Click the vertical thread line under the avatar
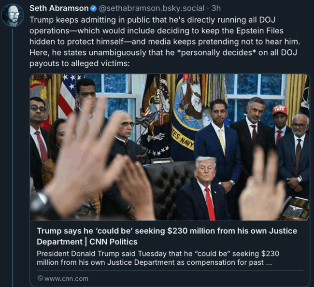Screen dimensions: 314x287 pyautogui.click(x=13, y=157)
